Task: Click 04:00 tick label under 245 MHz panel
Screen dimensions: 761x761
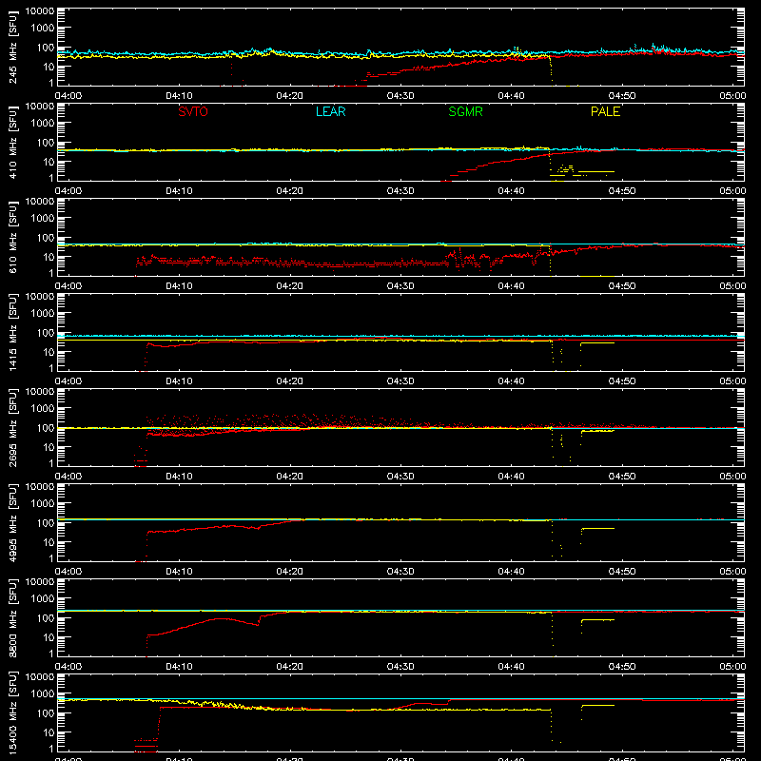Action: point(68,96)
